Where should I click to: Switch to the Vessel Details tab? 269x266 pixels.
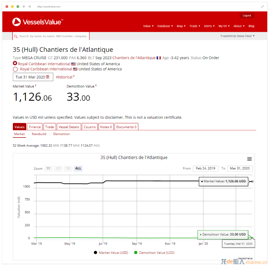point(69,127)
